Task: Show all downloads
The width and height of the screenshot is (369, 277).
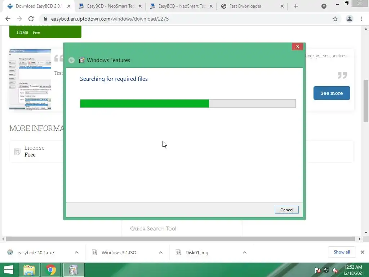Action: (342, 252)
